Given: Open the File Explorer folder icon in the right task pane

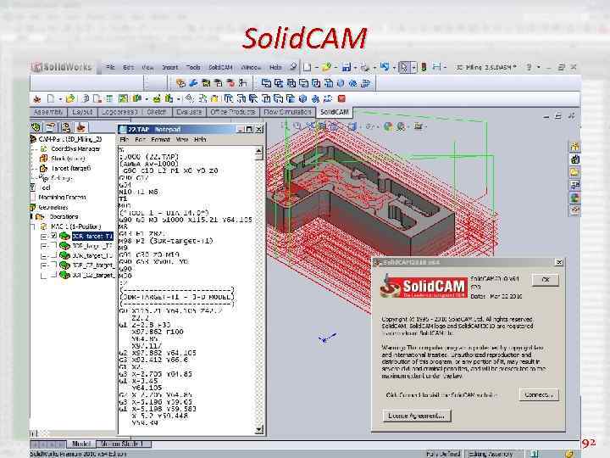Looking at the screenshot, I should (x=574, y=171).
